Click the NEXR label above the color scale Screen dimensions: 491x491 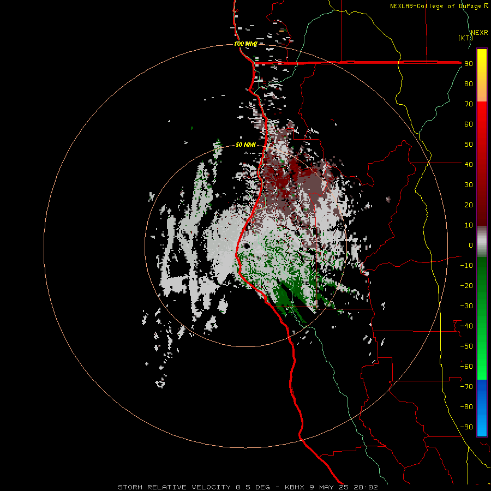coord(480,33)
